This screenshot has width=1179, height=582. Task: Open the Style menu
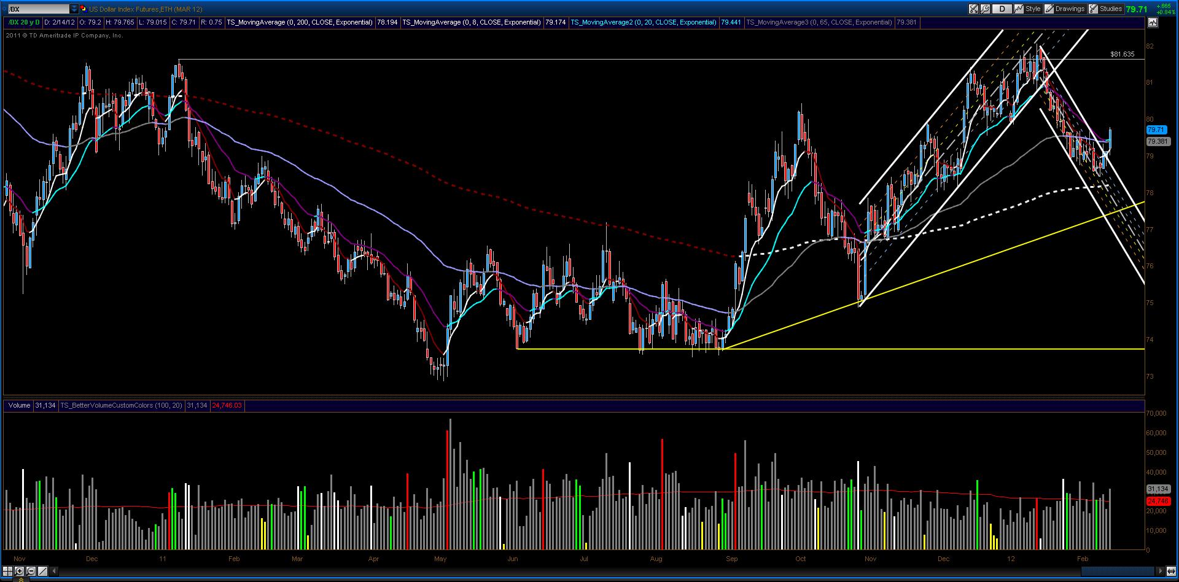(x=1028, y=9)
